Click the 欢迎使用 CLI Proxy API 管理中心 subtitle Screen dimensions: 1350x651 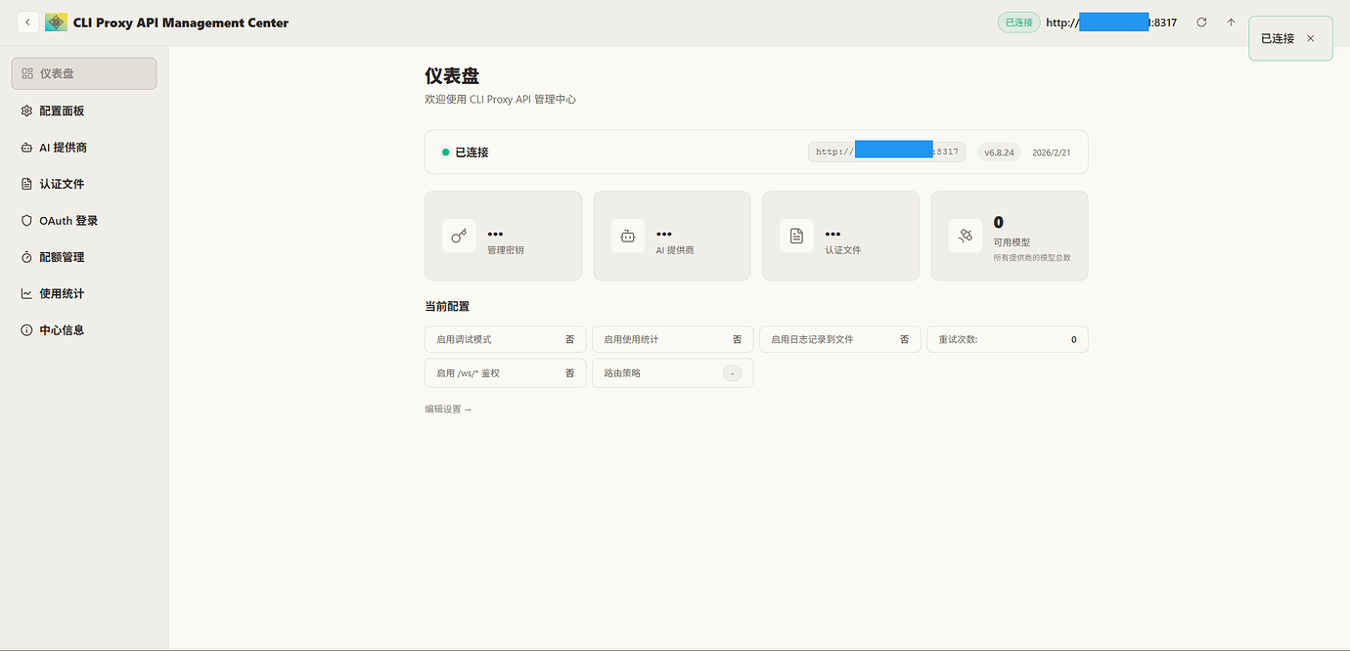tap(500, 100)
